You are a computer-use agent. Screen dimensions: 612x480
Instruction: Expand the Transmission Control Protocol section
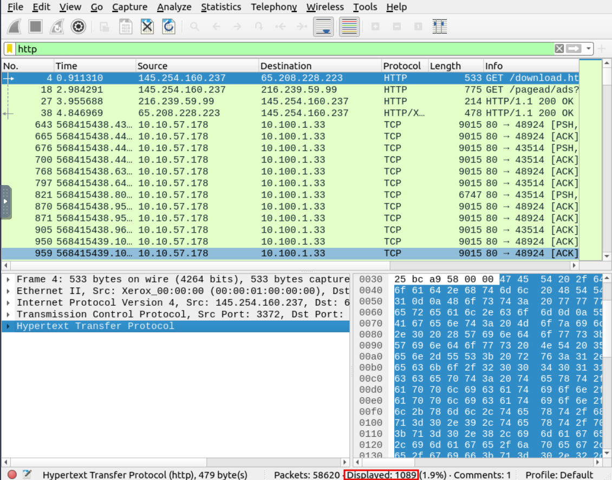(9, 314)
